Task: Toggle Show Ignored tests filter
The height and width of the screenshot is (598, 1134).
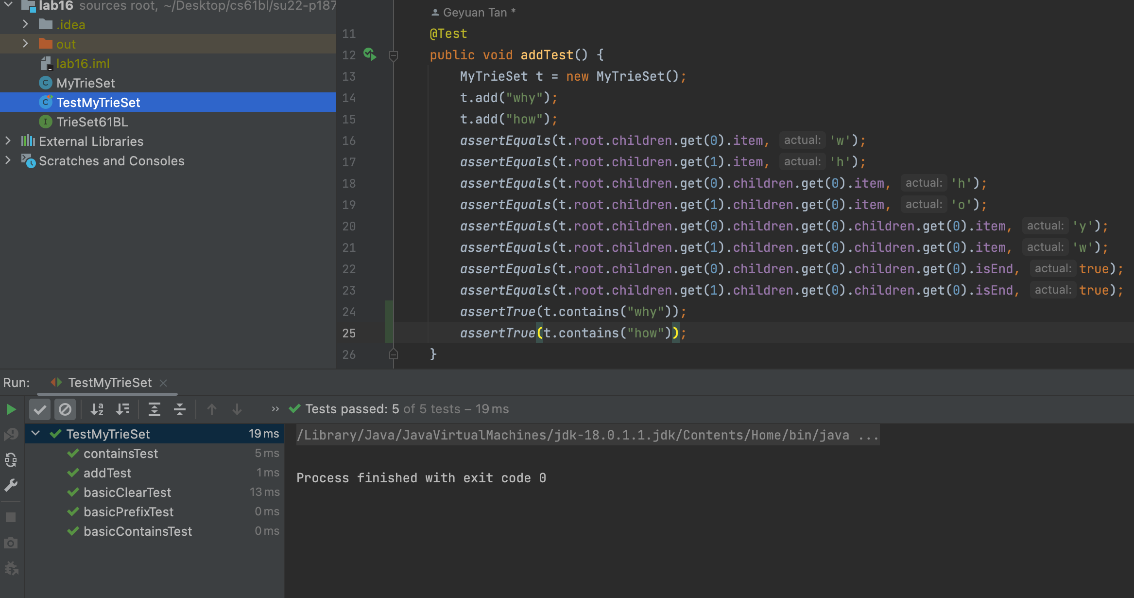Action: (x=65, y=409)
